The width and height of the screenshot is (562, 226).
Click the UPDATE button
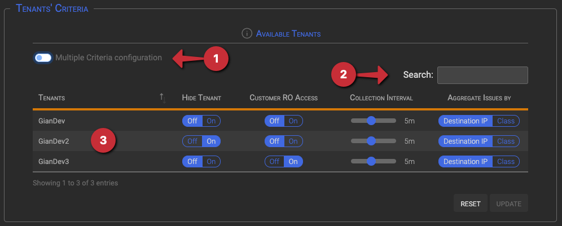[x=508, y=204]
